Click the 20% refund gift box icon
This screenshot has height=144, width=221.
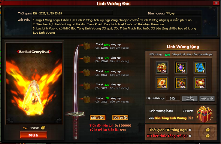click(x=86, y=86)
